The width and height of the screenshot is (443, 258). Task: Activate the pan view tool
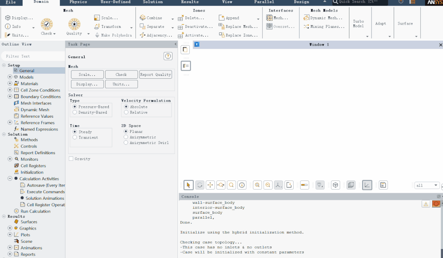210,185
